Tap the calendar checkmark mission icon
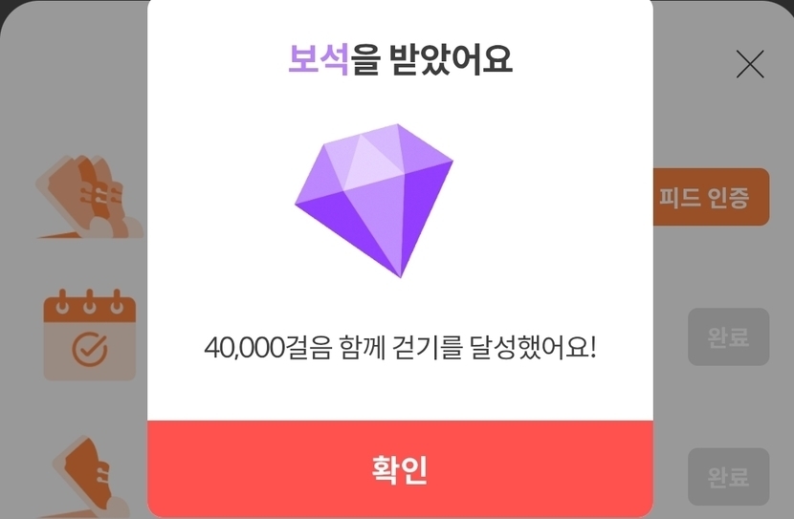 coord(90,335)
